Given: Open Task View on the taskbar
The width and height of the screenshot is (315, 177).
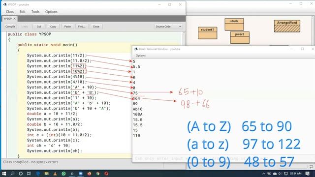Looking at the screenshot, I should (29, 174).
